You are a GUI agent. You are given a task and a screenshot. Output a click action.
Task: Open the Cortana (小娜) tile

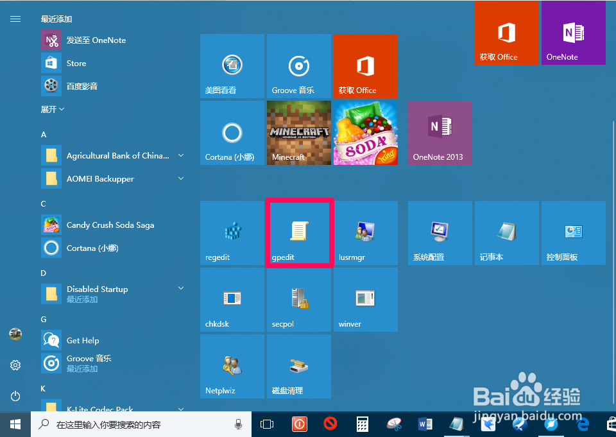(x=232, y=132)
